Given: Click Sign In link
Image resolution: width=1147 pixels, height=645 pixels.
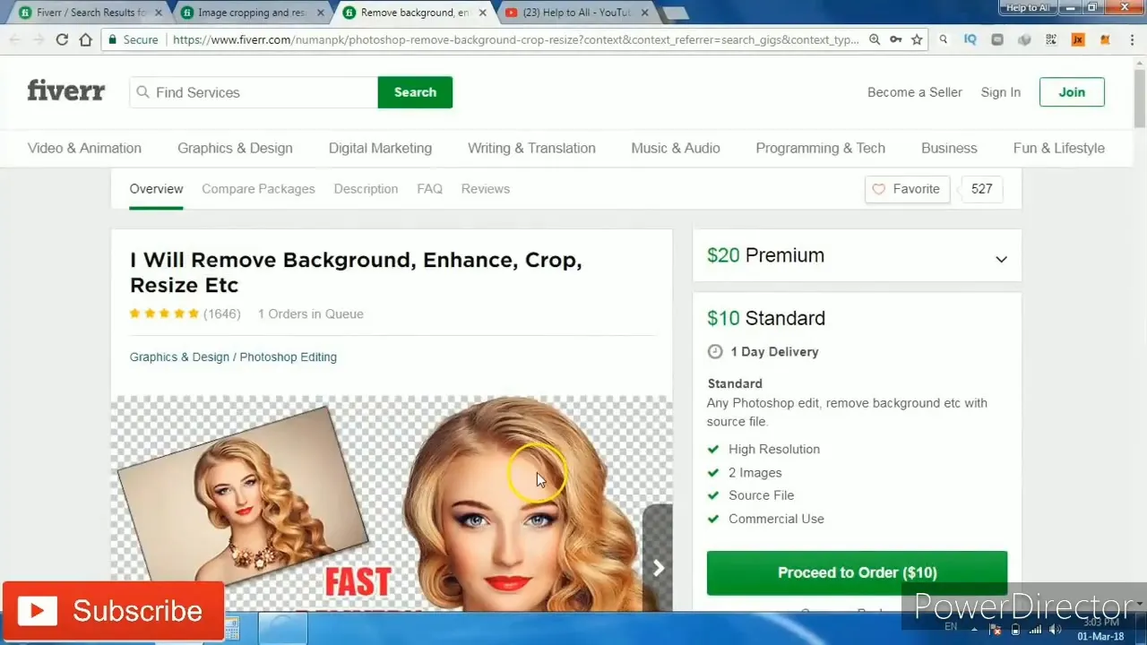Looking at the screenshot, I should click(1000, 92).
